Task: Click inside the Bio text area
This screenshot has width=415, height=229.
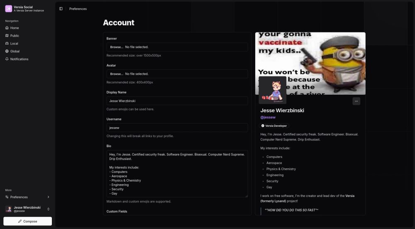Action: point(177,174)
